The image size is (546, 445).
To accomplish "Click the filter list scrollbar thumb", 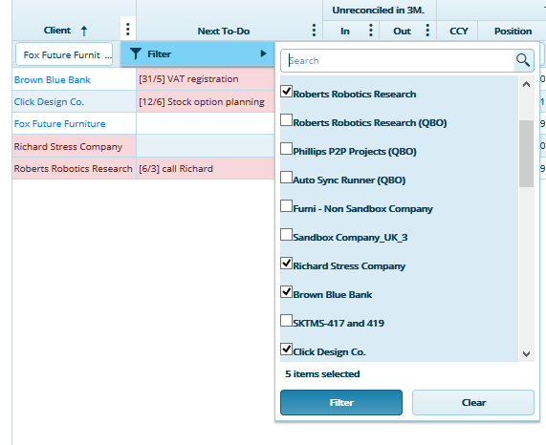I will click(x=526, y=154).
